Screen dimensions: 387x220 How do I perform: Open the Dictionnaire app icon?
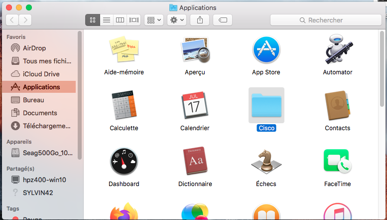tap(195, 162)
